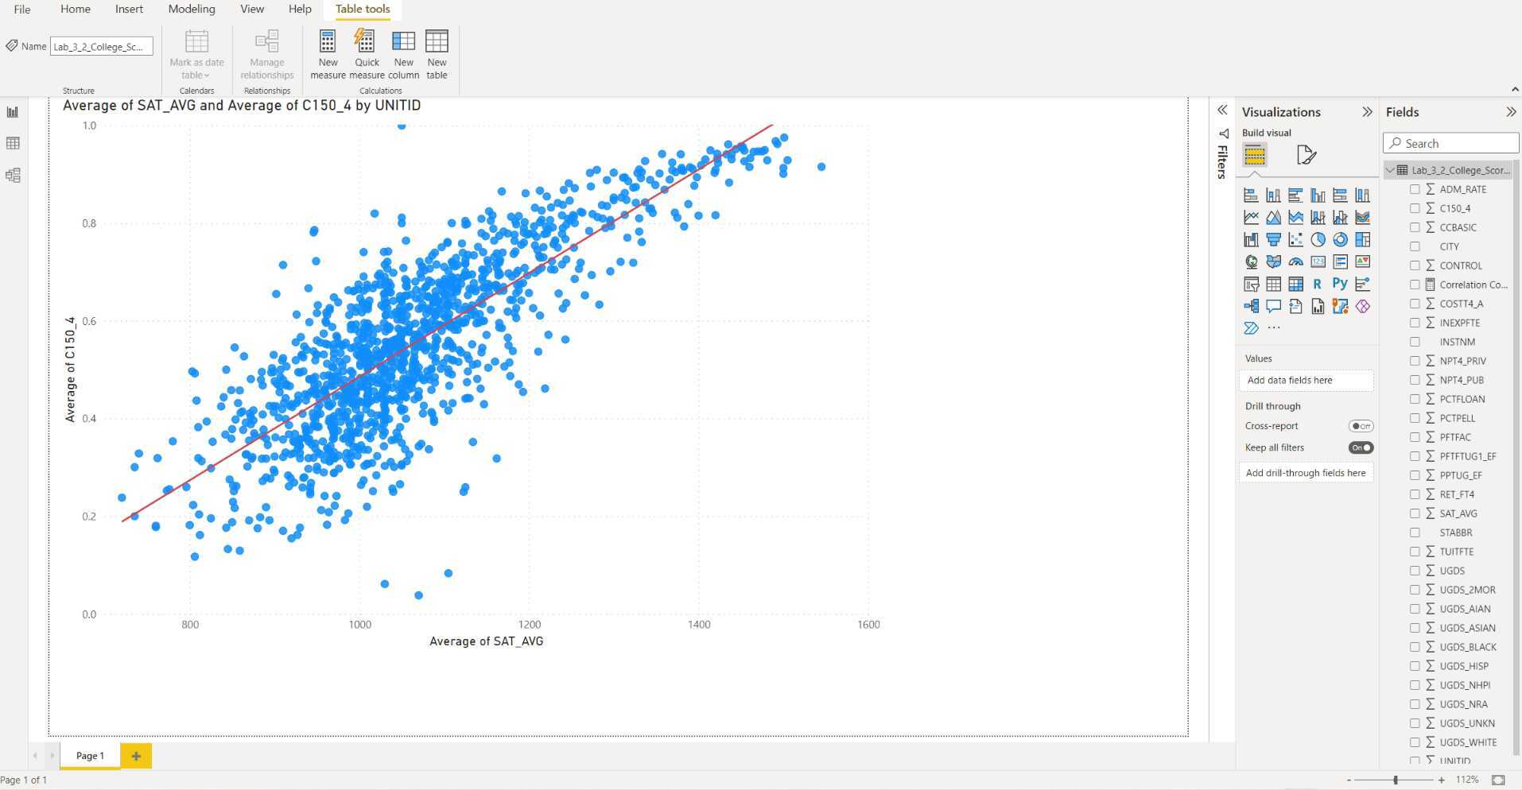Select the Pie chart visualization
The width and height of the screenshot is (1522, 790).
tap(1318, 239)
